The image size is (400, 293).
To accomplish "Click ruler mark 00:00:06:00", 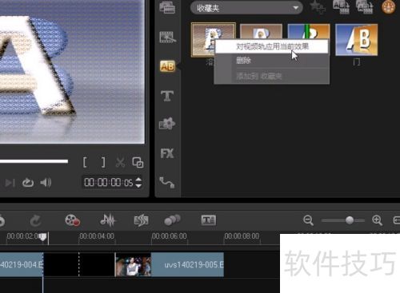I will click(170, 236).
